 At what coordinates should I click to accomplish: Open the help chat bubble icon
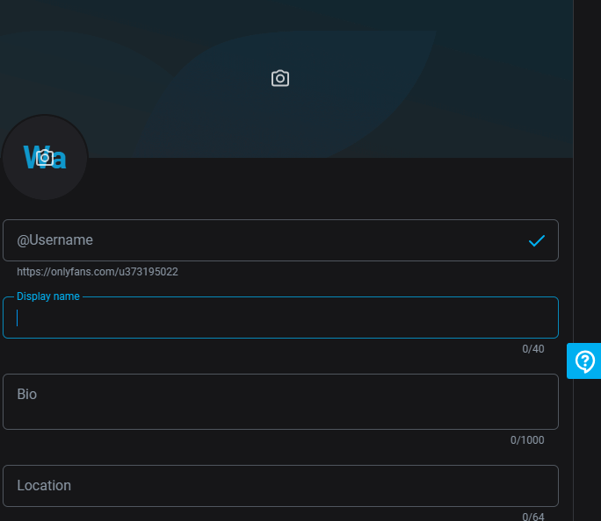(584, 361)
